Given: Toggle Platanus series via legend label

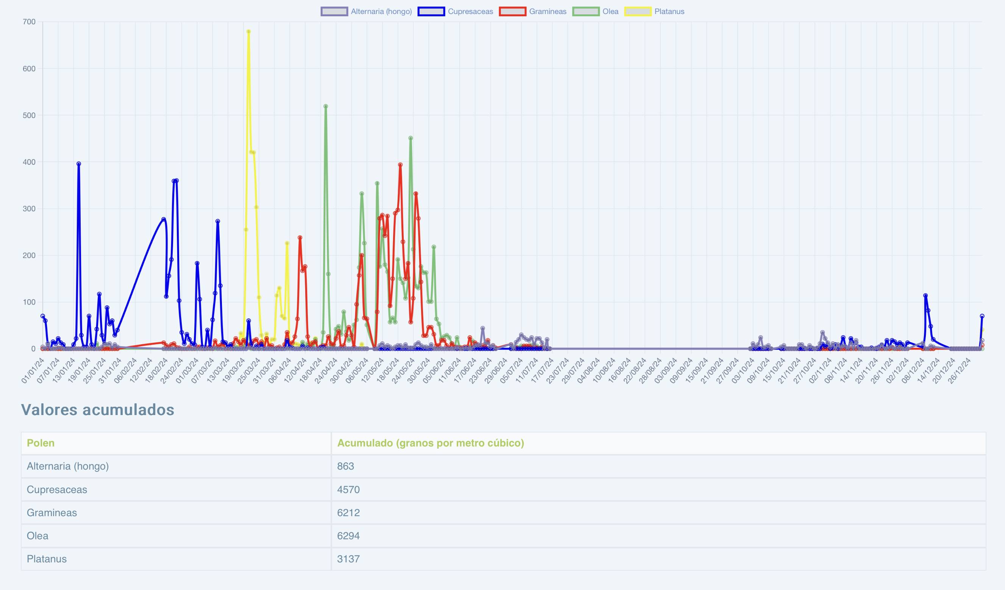Looking at the screenshot, I should pyautogui.click(x=669, y=12).
